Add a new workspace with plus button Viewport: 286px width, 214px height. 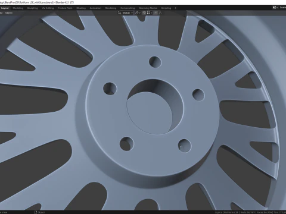(x=175, y=8)
